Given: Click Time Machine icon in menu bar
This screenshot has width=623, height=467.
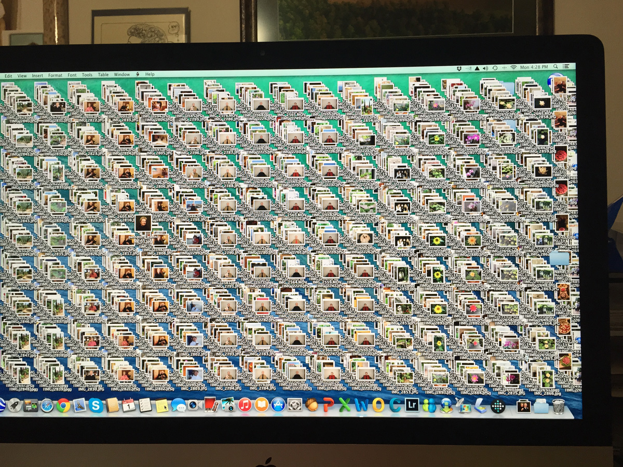Looking at the screenshot, I should 495,67.
